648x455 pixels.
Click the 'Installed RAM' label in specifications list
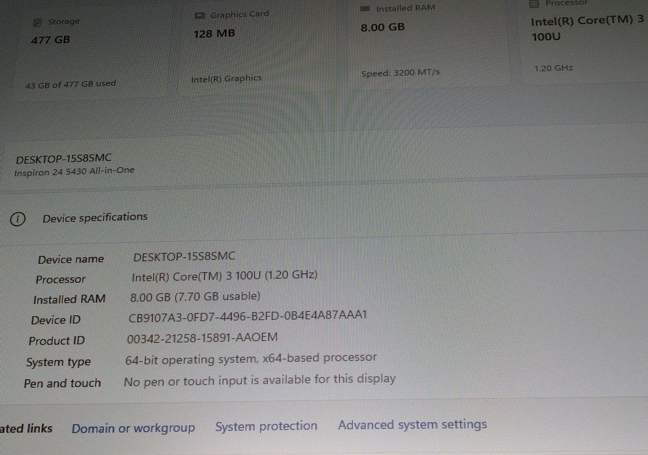point(69,299)
